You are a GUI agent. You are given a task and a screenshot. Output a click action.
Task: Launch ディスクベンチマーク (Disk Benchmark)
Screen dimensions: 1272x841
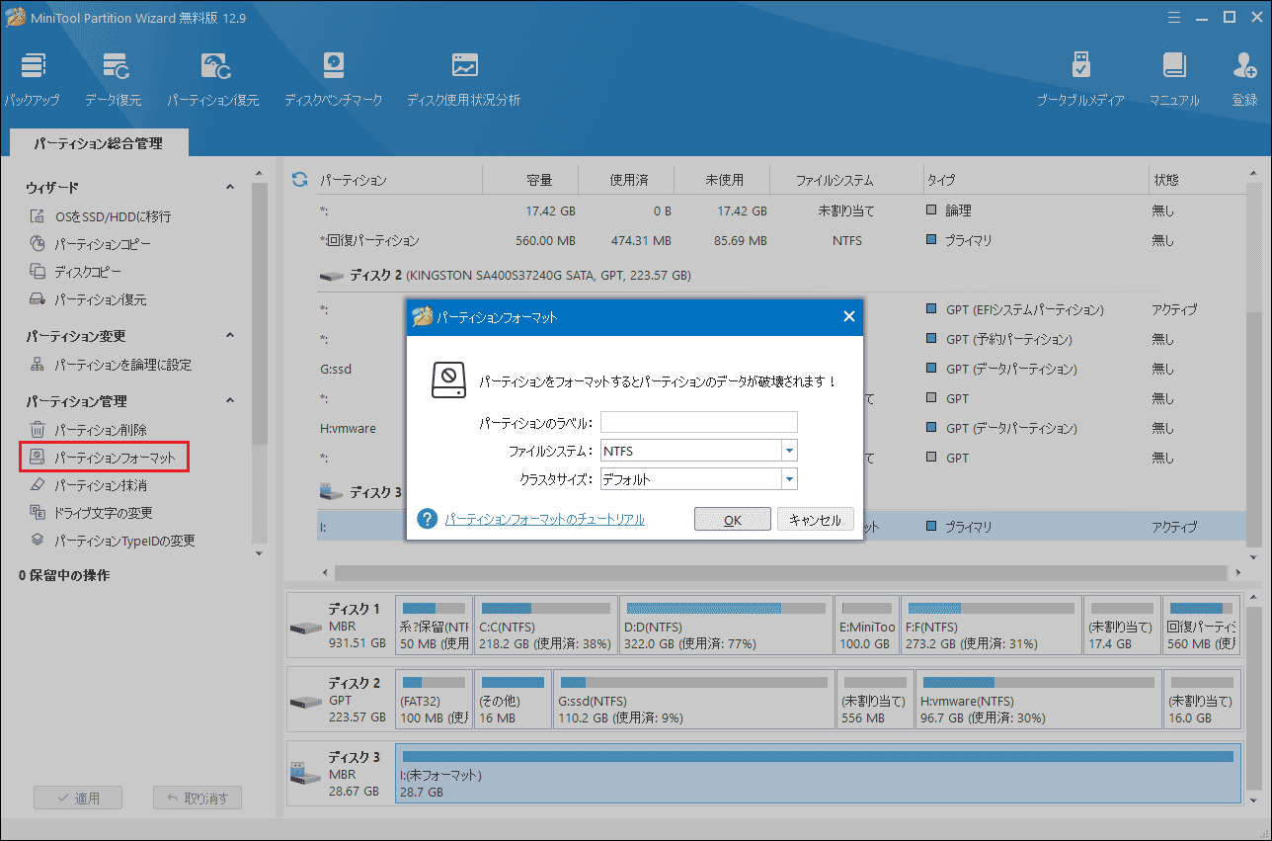333,77
